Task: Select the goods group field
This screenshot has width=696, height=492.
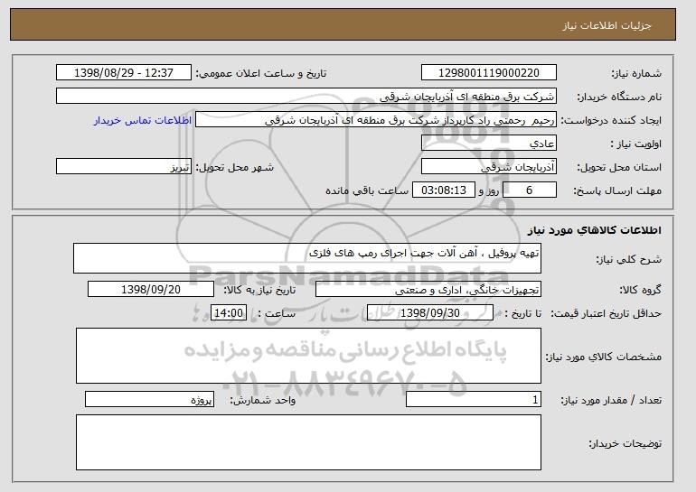Action: tap(428, 290)
